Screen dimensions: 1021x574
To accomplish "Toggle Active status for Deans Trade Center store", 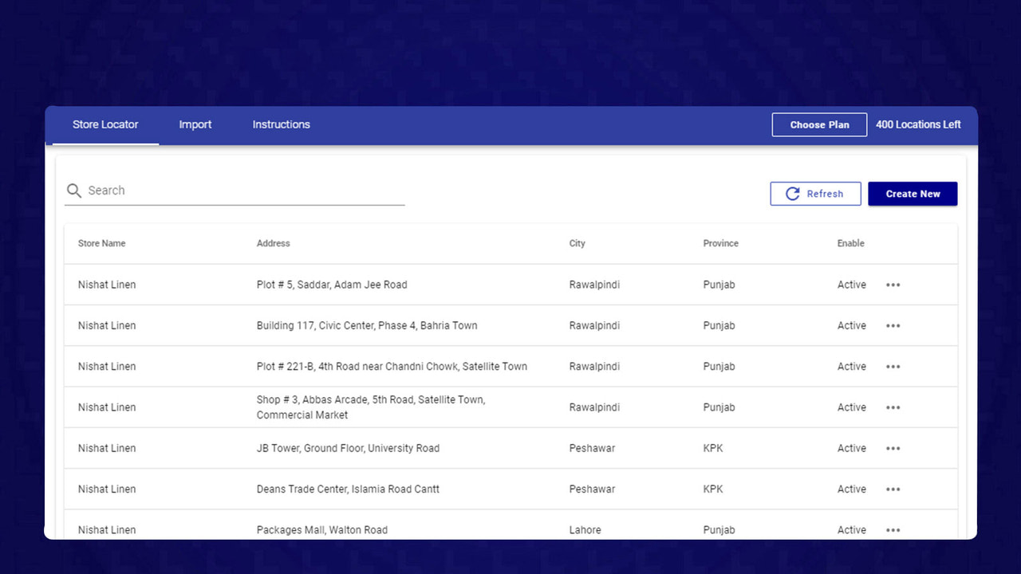I will [x=851, y=489].
